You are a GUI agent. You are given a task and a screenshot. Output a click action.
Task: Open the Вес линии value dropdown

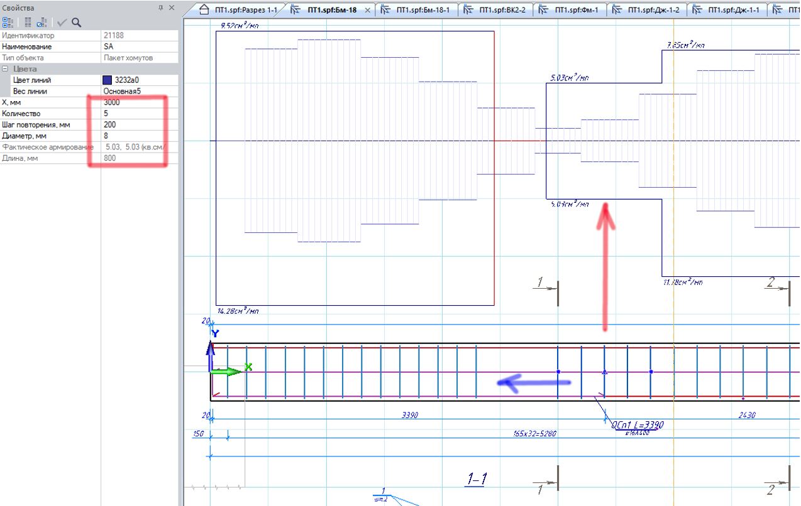[x=140, y=92]
